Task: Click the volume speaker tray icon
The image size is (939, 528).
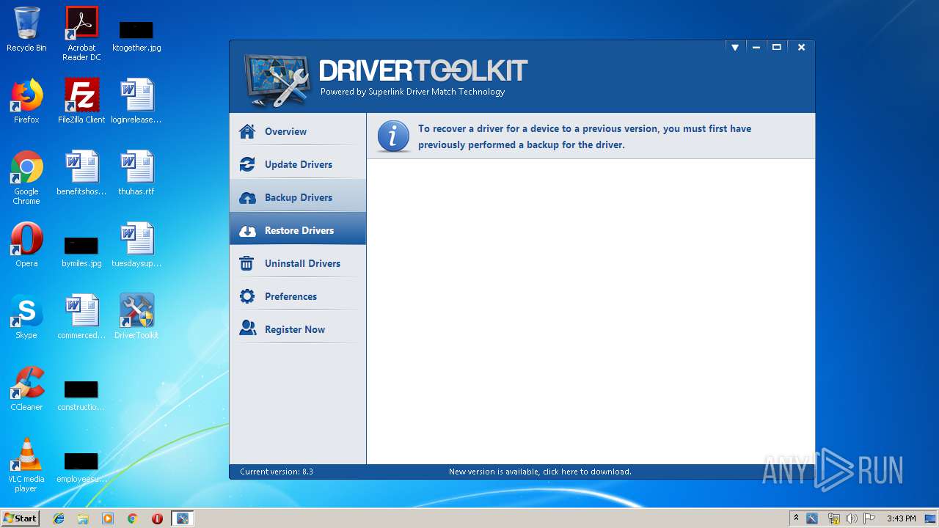Action: (852, 518)
